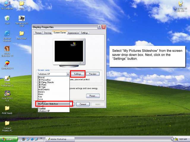Switch to the Themes tab

tap(38, 33)
